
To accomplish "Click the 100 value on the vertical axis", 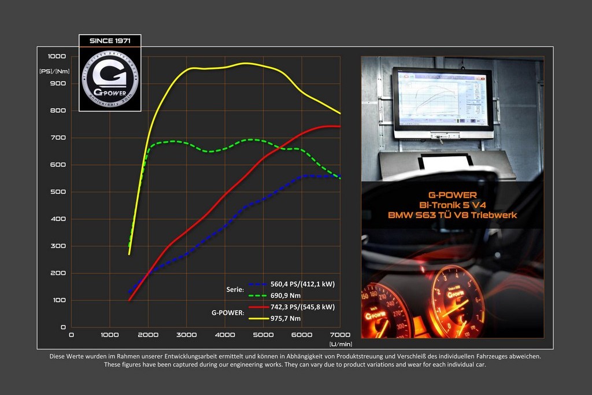I will click(x=59, y=300).
